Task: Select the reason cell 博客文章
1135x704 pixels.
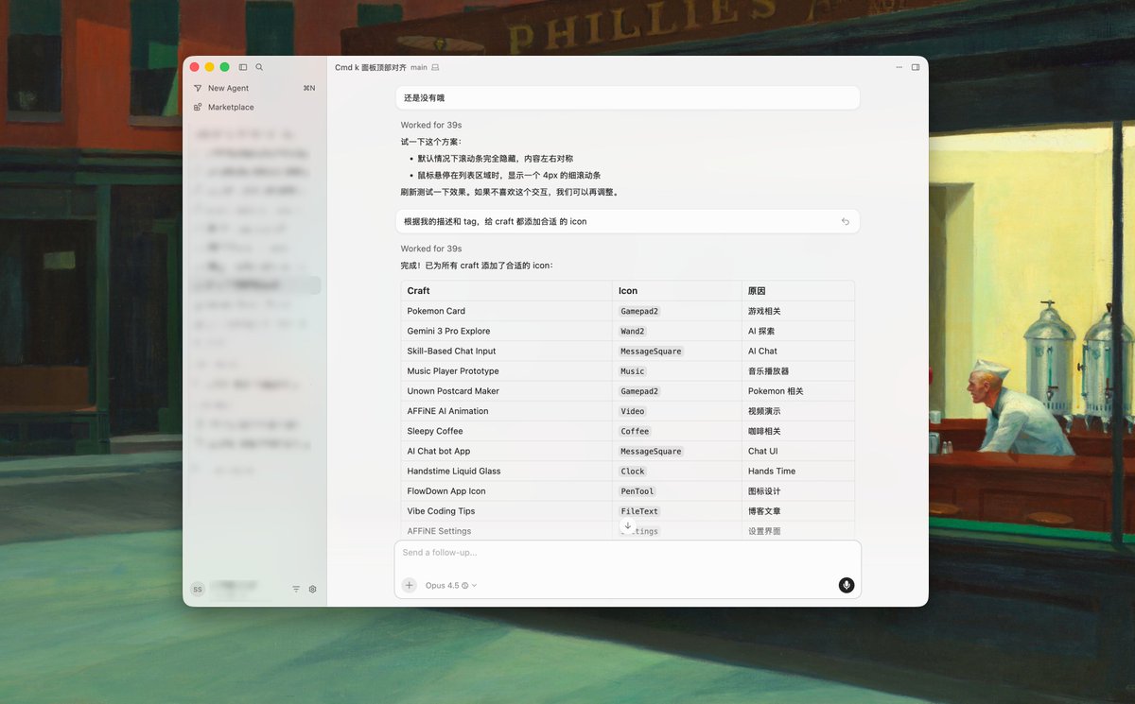Action: point(798,511)
